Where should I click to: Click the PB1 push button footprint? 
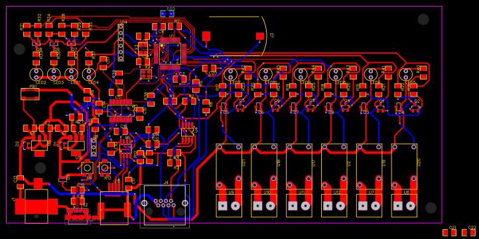tap(30, 94)
